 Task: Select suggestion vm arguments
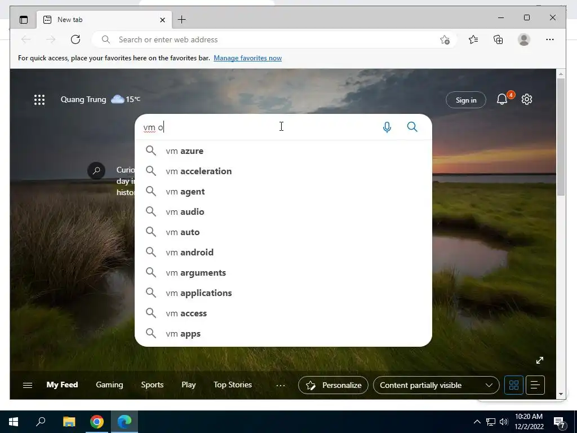click(283, 273)
